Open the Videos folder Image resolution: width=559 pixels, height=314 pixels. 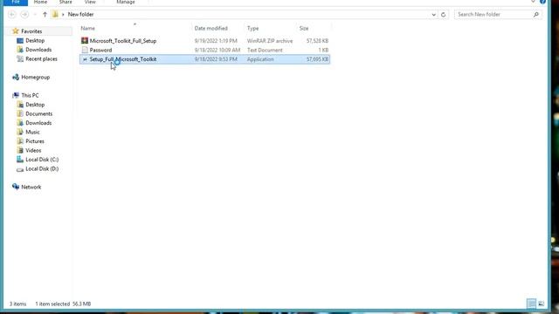tap(33, 151)
